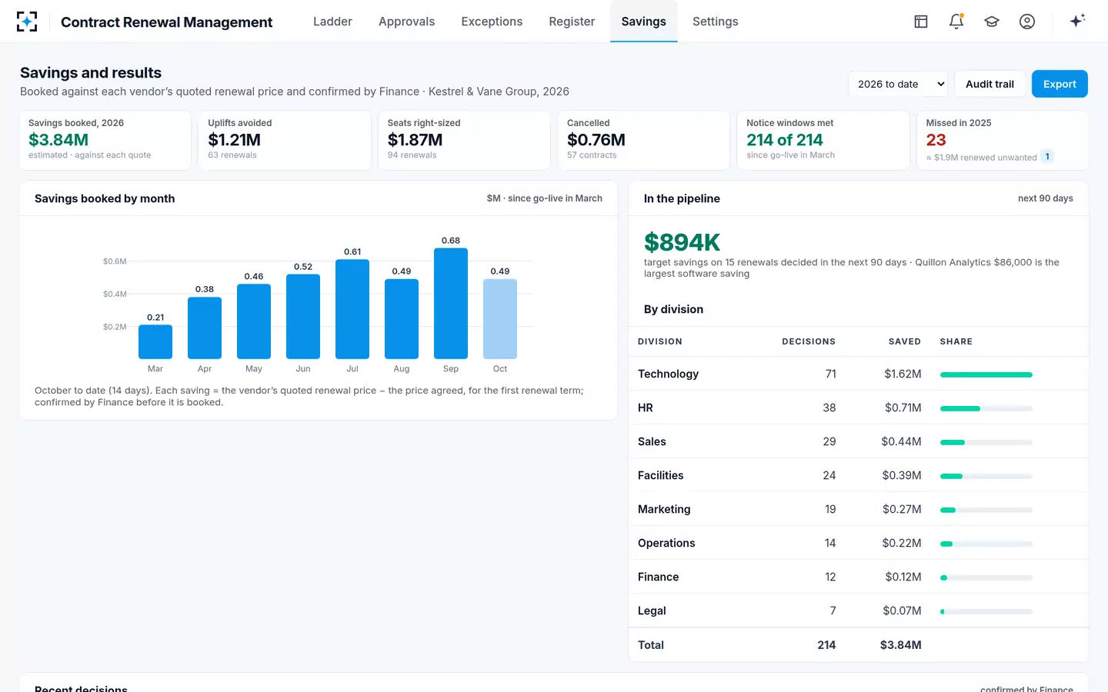
Task: Launch the AI sparkle assistant icon
Action: pos(1077,22)
